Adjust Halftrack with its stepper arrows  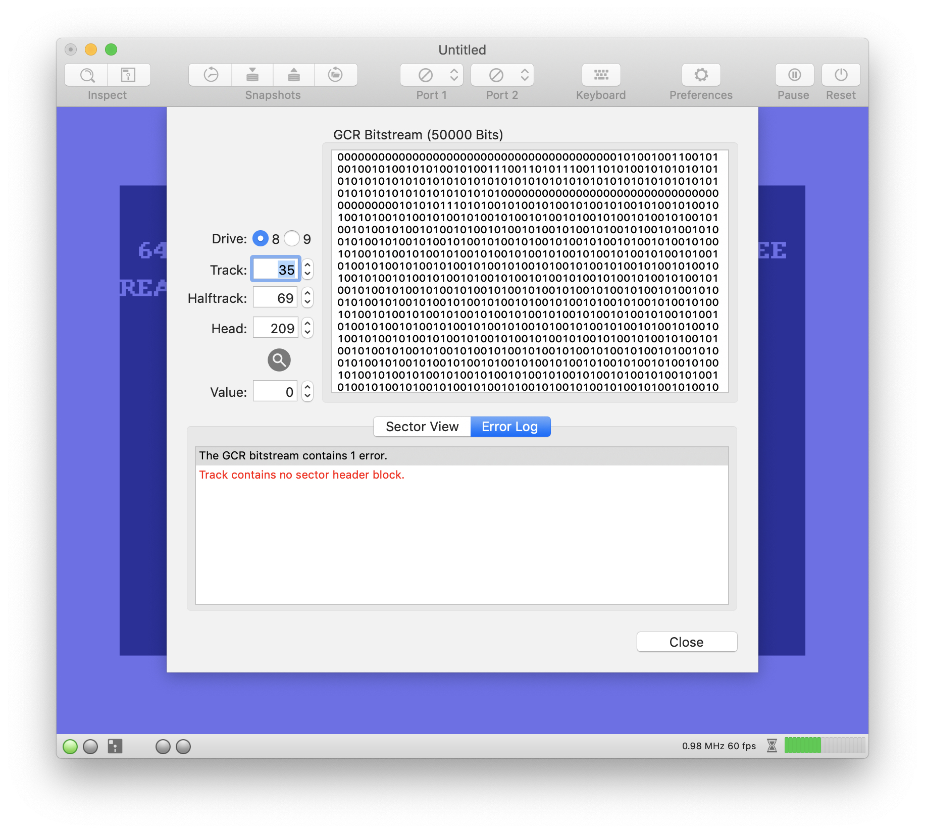(x=307, y=298)
